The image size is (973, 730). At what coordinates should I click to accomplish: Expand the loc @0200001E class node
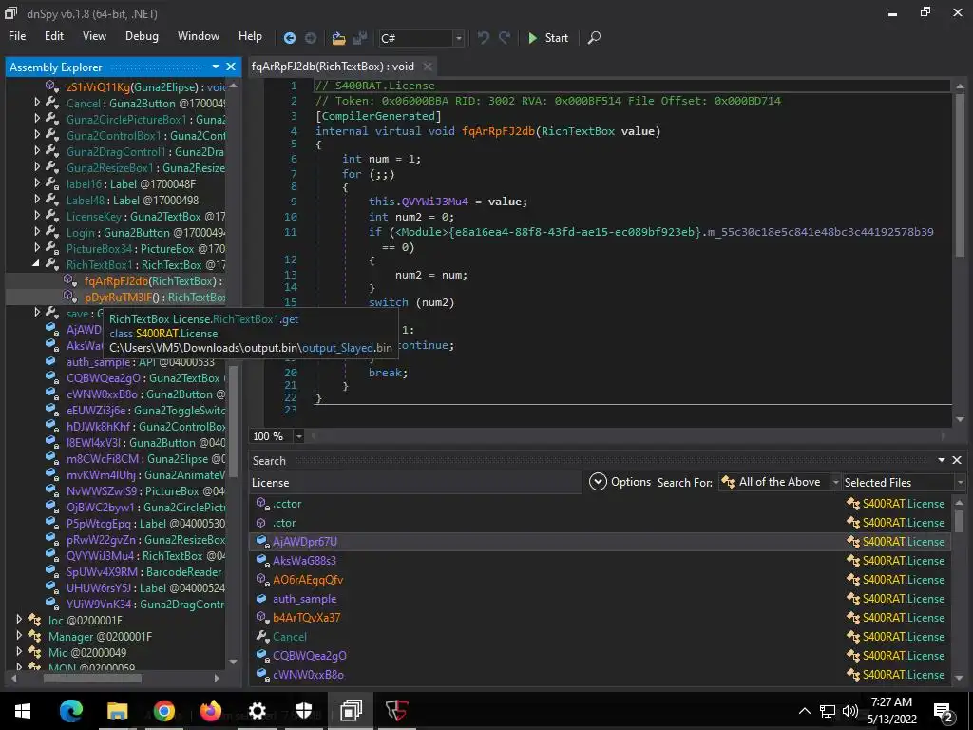(x=19, y=620)
